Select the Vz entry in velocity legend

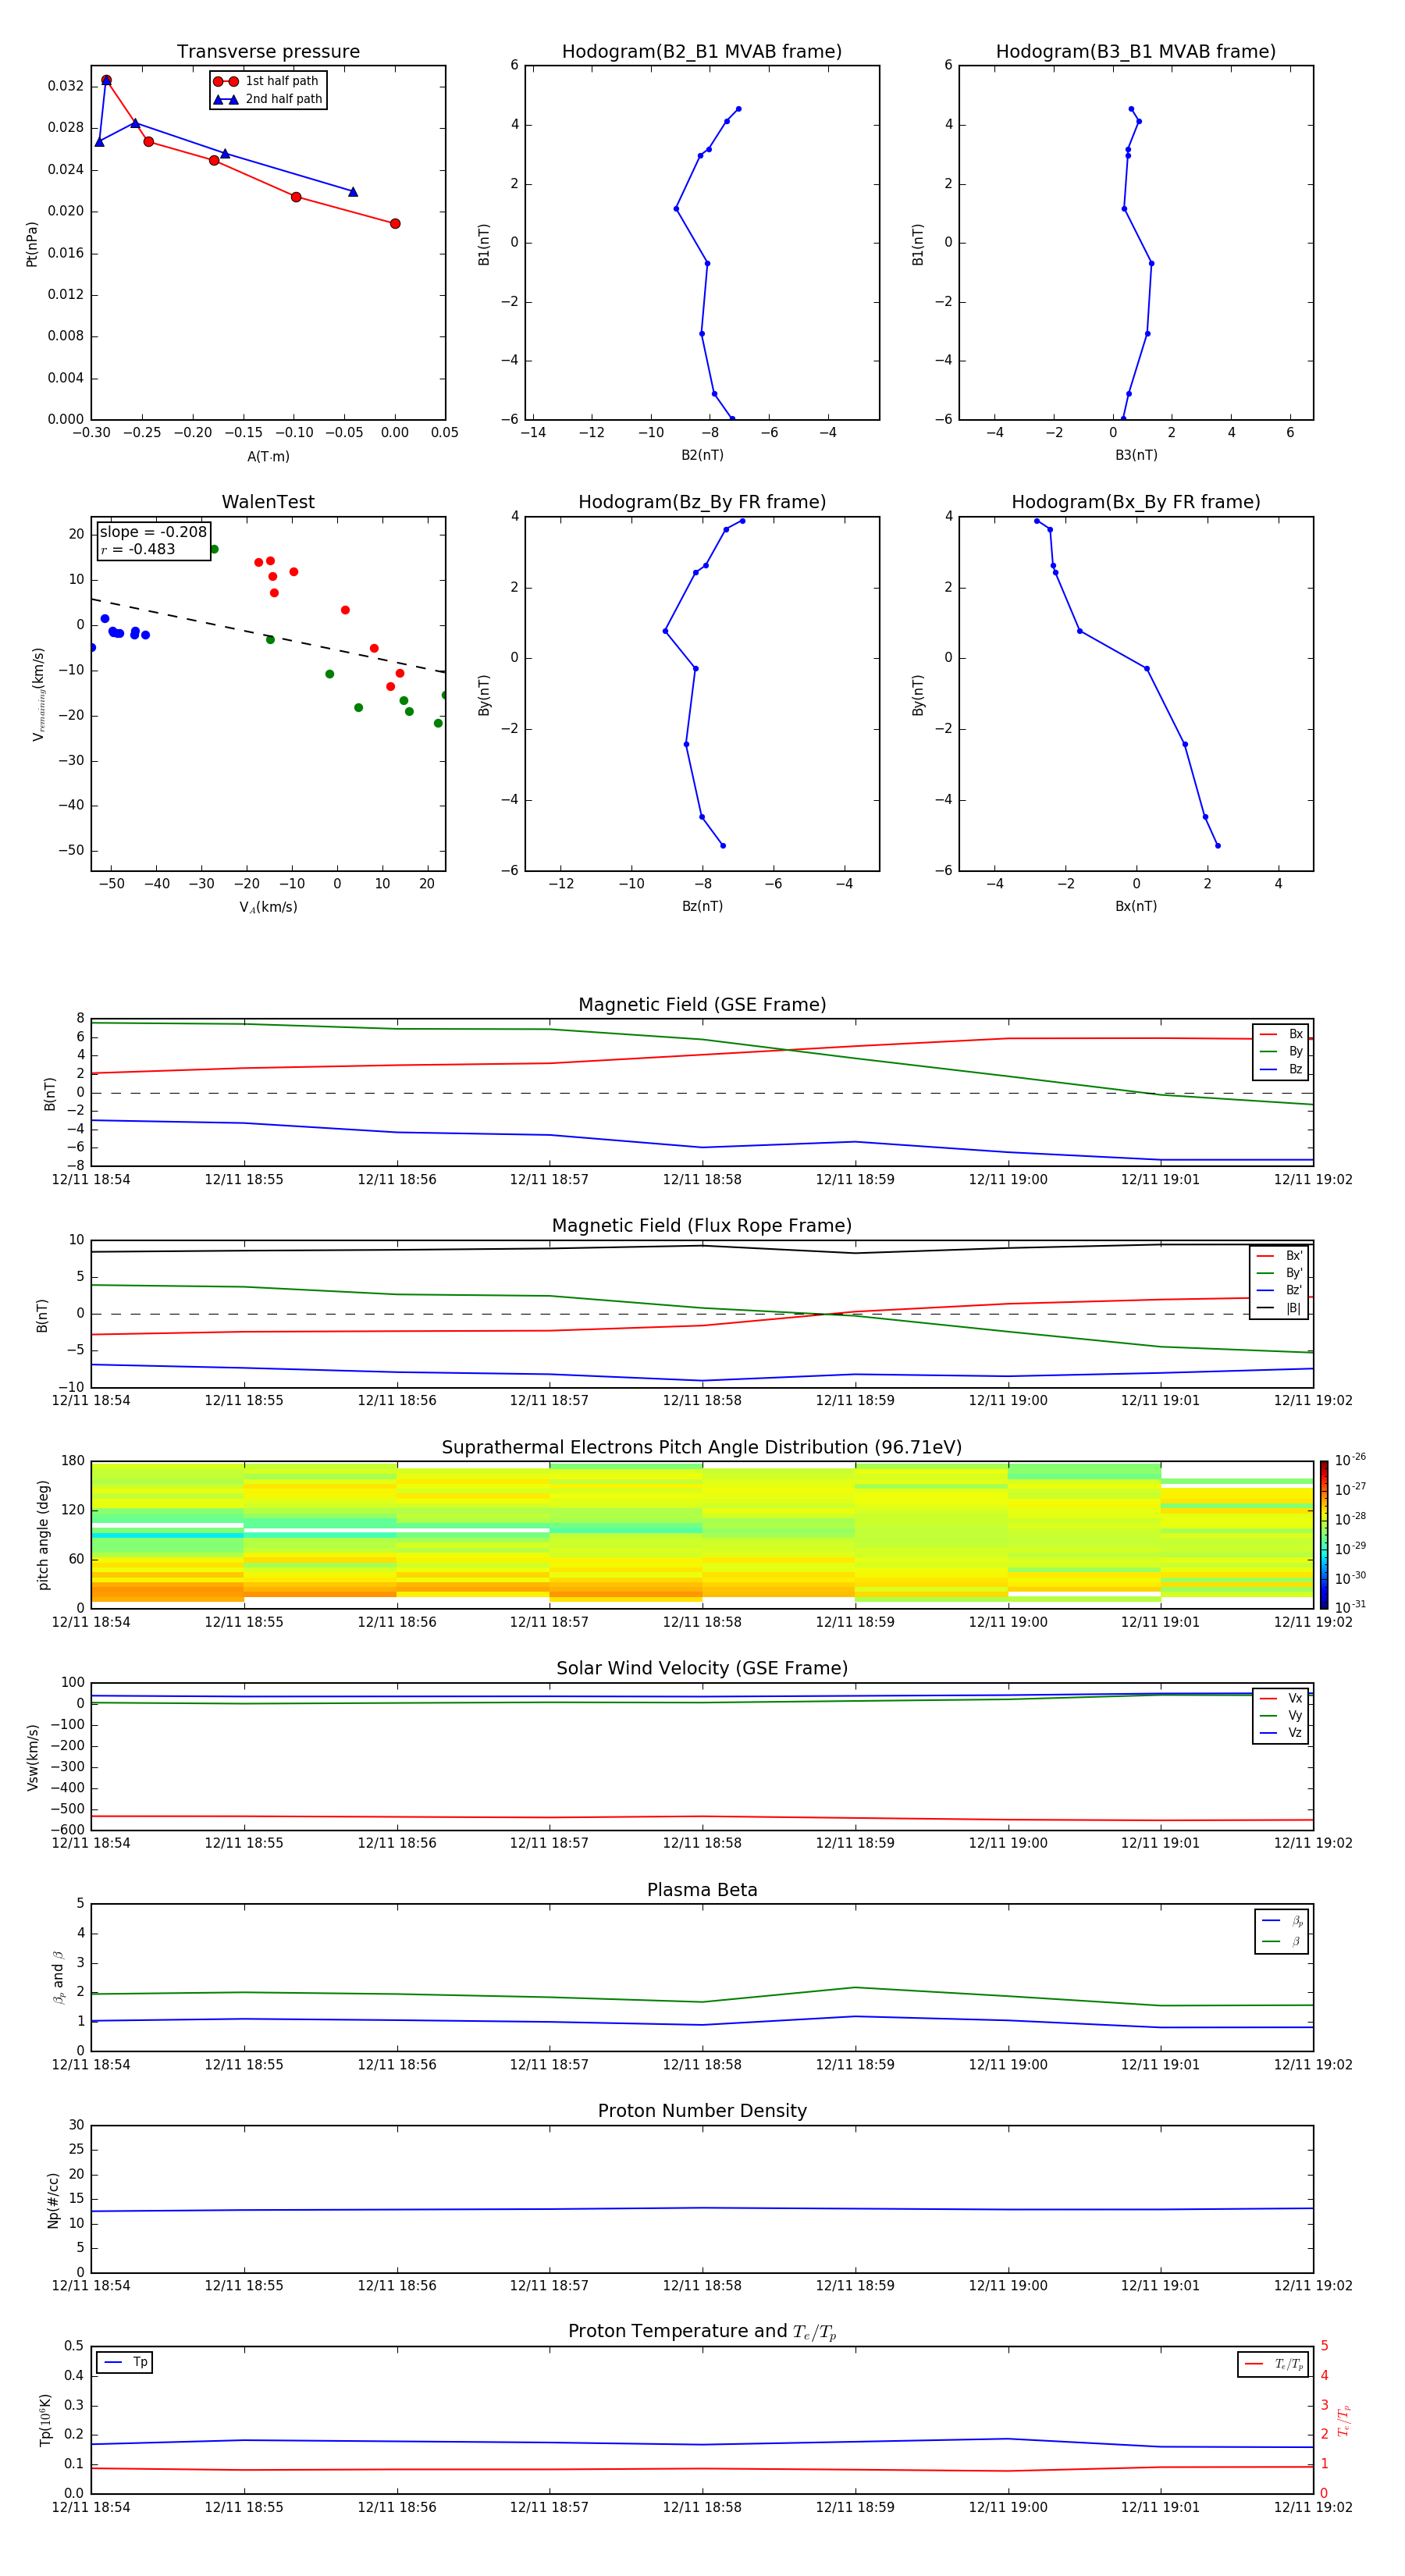(x=1281, y=1733)
